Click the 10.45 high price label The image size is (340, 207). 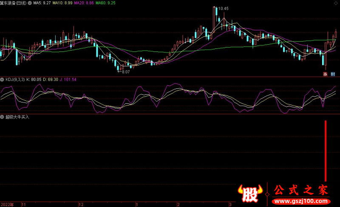click(223, 9)
